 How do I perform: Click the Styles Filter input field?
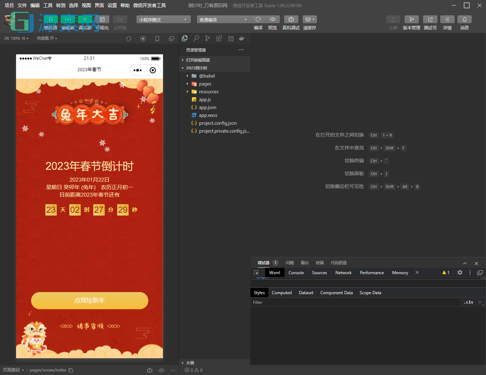click(354, 302)
